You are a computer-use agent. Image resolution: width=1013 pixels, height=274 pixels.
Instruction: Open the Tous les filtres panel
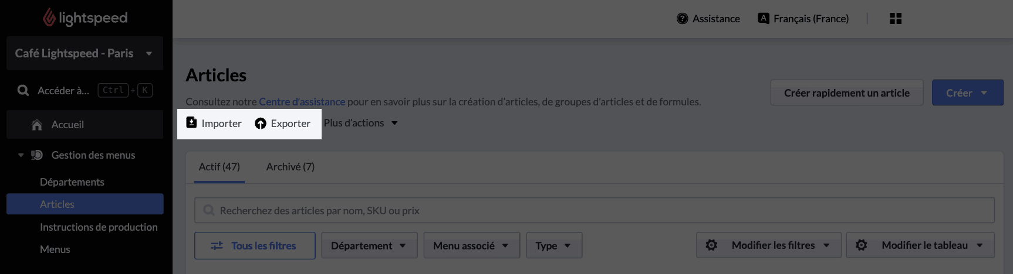pos(255,246)
